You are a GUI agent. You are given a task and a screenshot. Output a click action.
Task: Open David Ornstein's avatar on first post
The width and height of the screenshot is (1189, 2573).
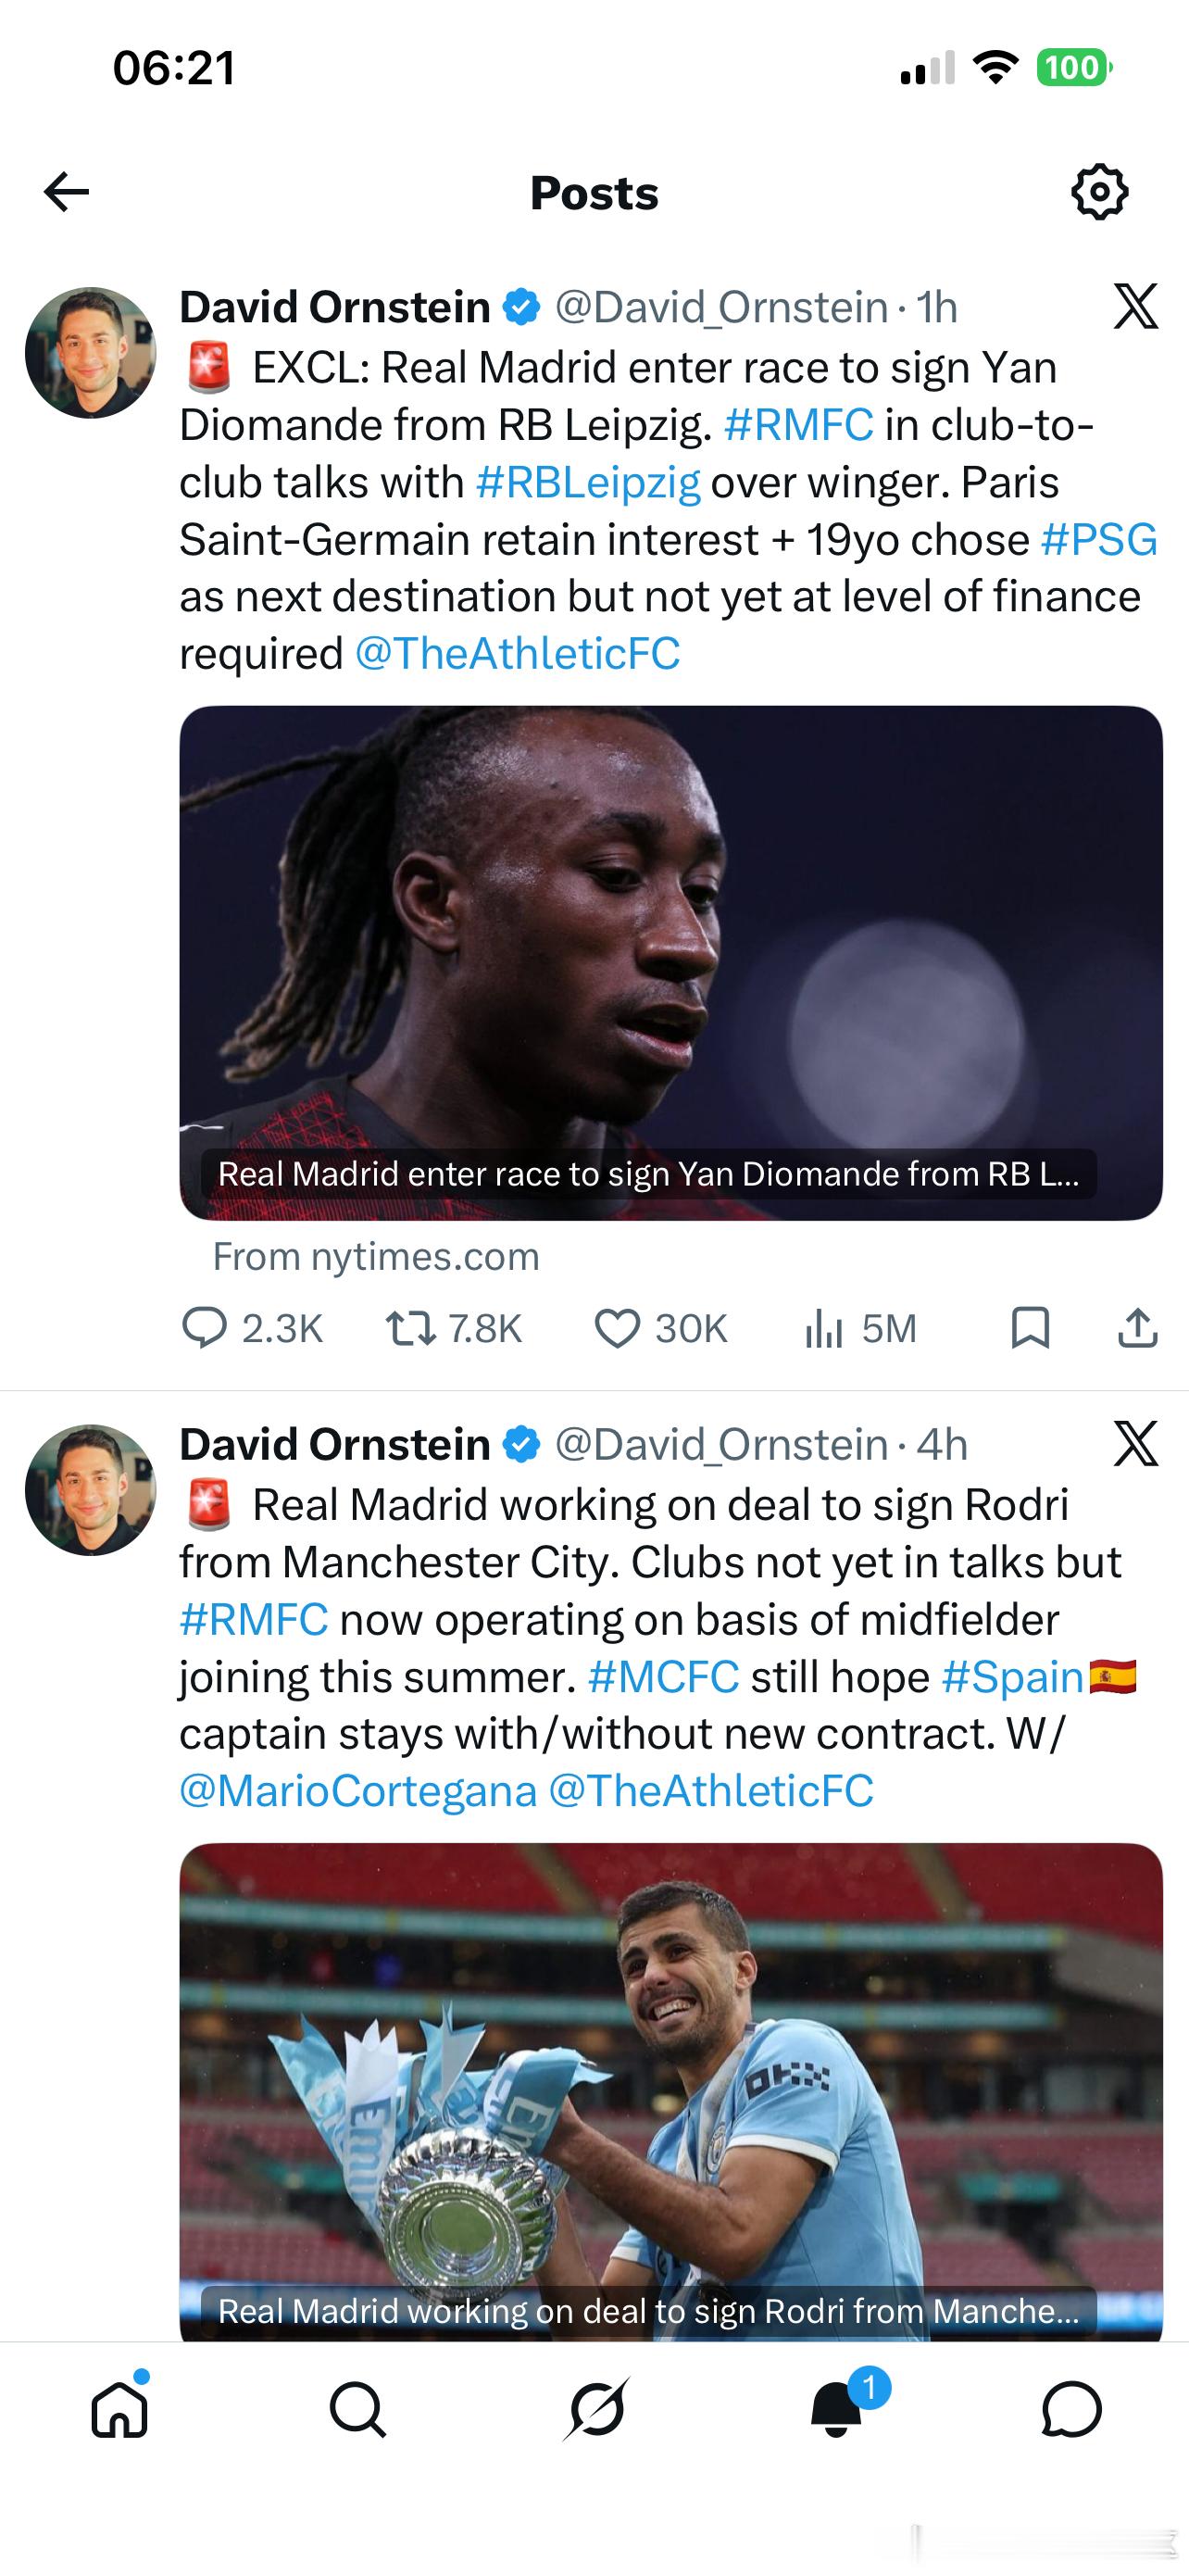pyautogui.click(x=91, y=353)
